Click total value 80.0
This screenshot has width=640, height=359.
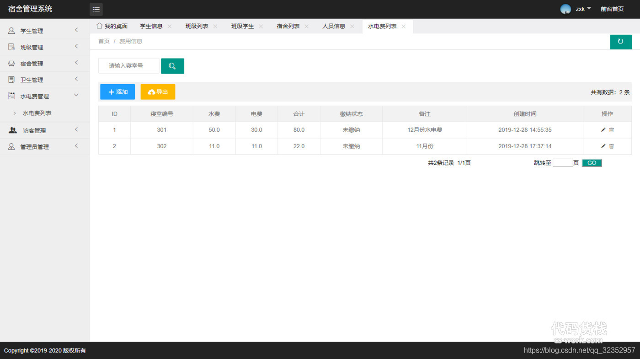click(x=299, y=130)
